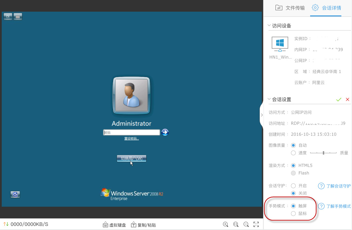Select the 鼠标 gesture mode radio button
The height and width of the screenshot is (230, 352).
(x=293, y=214)
